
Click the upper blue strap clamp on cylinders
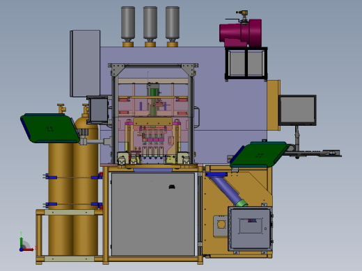(74, 177)
